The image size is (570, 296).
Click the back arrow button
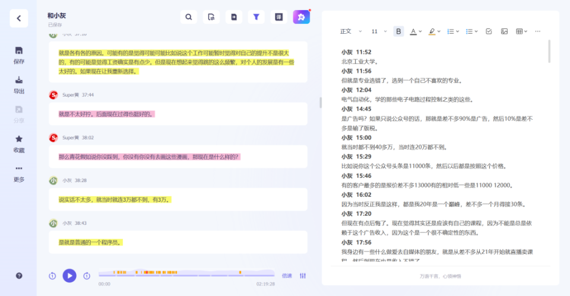click(18, 18)
